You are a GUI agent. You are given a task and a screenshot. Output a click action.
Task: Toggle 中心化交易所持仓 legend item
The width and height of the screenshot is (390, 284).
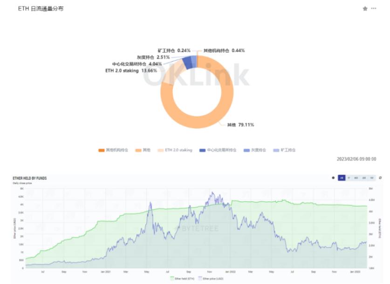pos(216,150)
